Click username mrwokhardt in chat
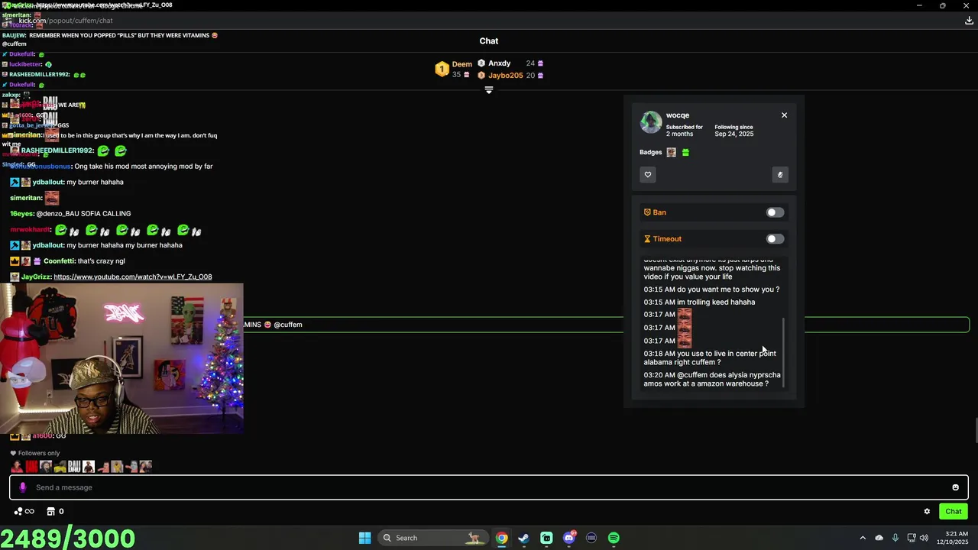Viewport: 978px width, 550px height. (31, 230)
